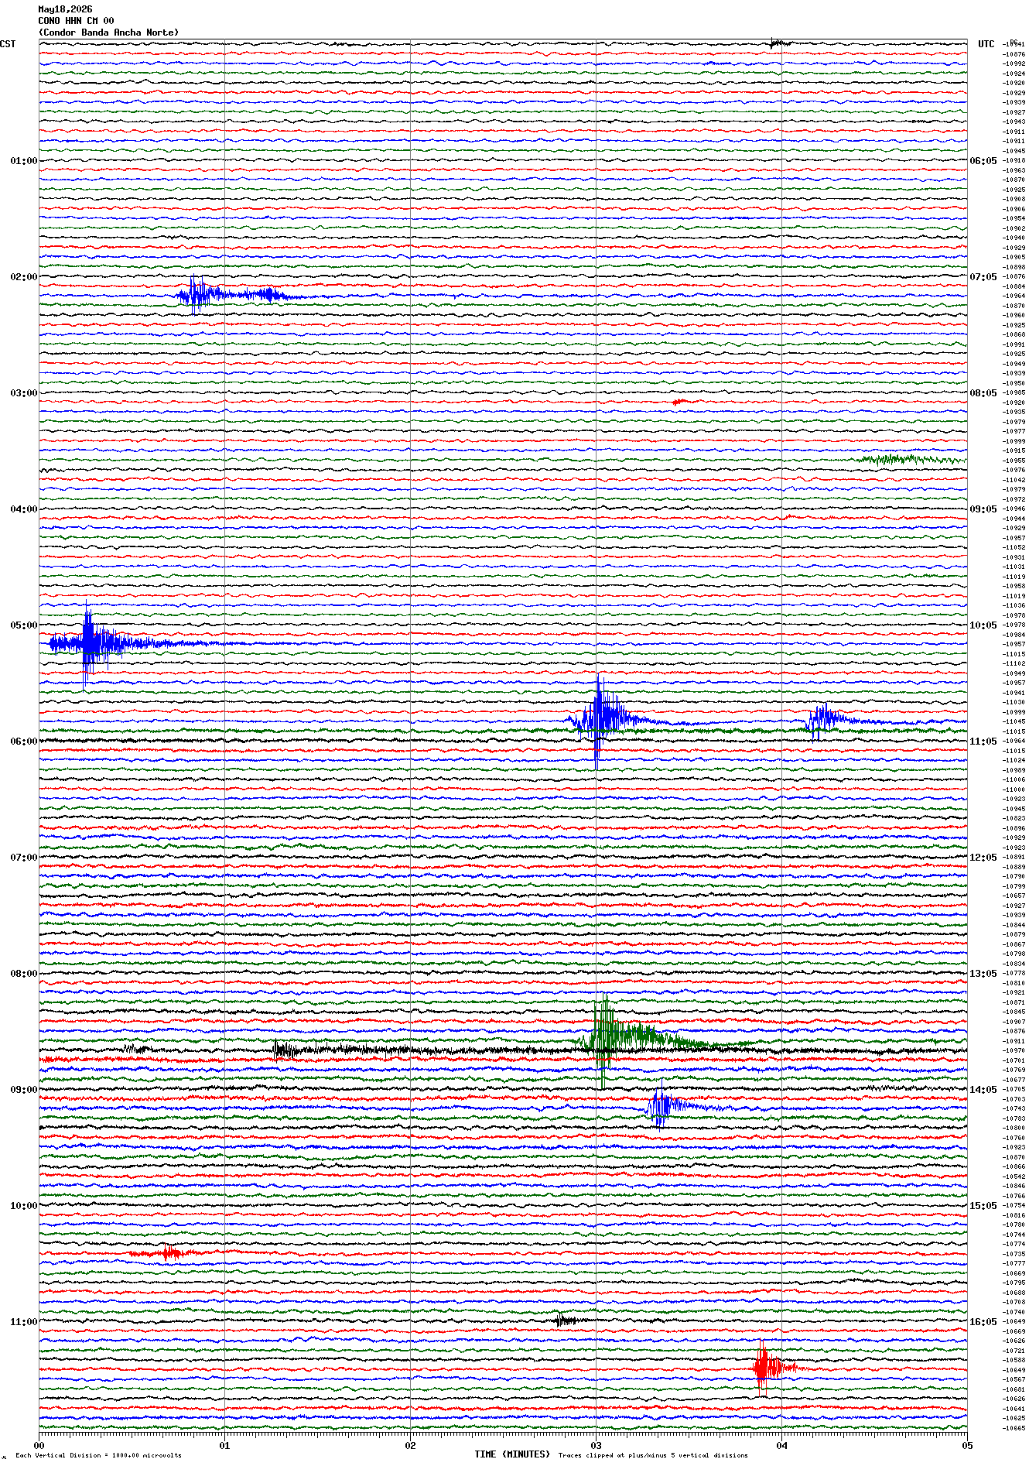This screenshot has width=1029, height=1466.
Task: Click the 03 minute tick on the bottom axis
Action: 596,1445
